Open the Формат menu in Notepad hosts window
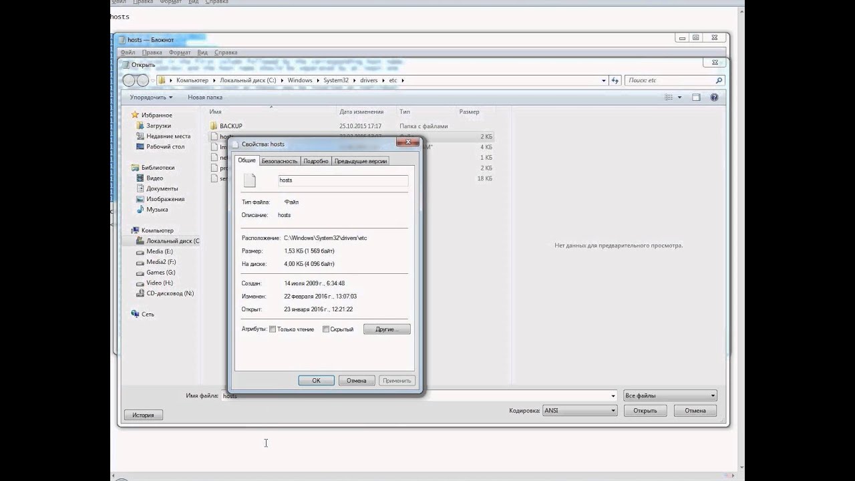This screenshot has width=855, height=481. pyautogui.click(x=180, y=52)
